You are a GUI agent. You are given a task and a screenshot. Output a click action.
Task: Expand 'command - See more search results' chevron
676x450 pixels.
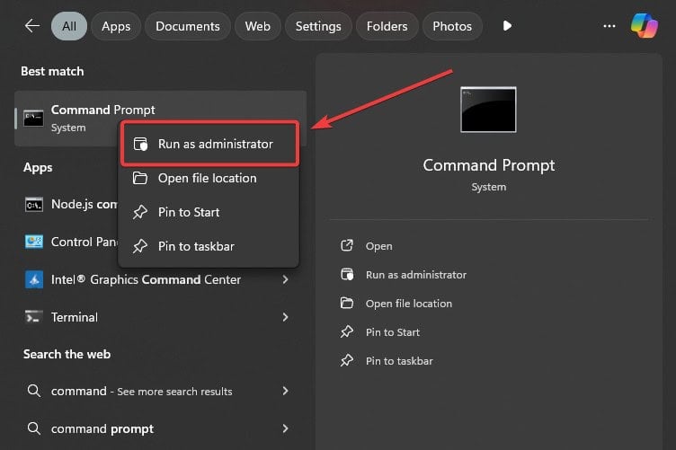pos(285,391)
